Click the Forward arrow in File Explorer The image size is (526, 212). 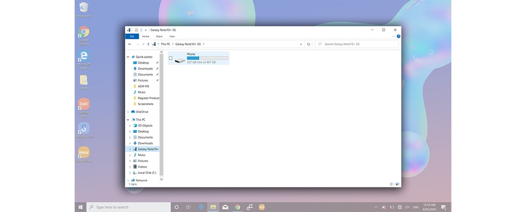point(137,44)
